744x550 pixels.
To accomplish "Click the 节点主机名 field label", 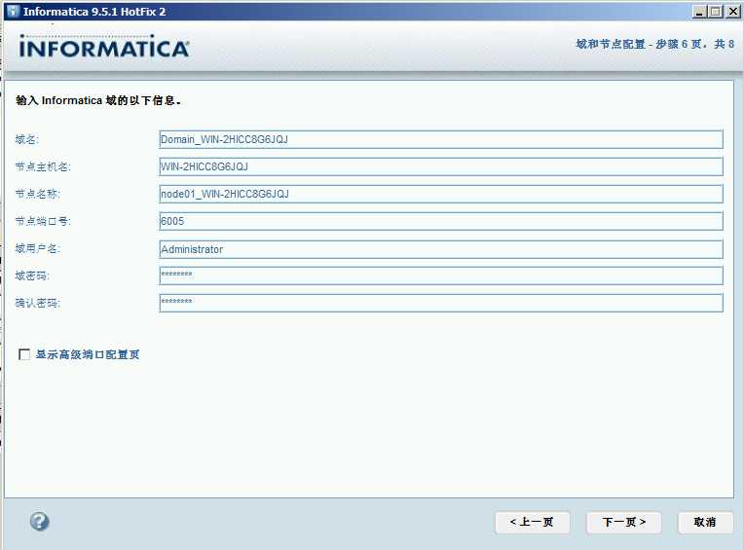I will (43, 166).
